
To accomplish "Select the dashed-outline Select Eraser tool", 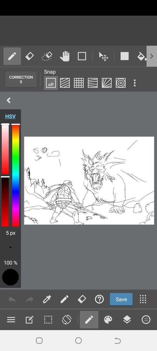I will click(x=47, y=56).
